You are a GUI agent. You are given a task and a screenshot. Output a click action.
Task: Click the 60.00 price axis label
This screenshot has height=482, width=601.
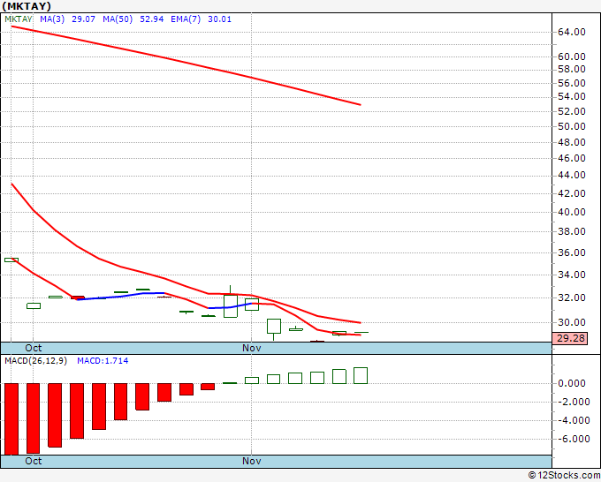pos(572,56)
